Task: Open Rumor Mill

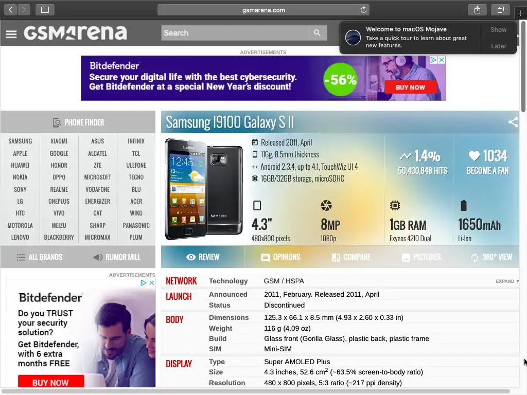Action: (x=117, y=257)
